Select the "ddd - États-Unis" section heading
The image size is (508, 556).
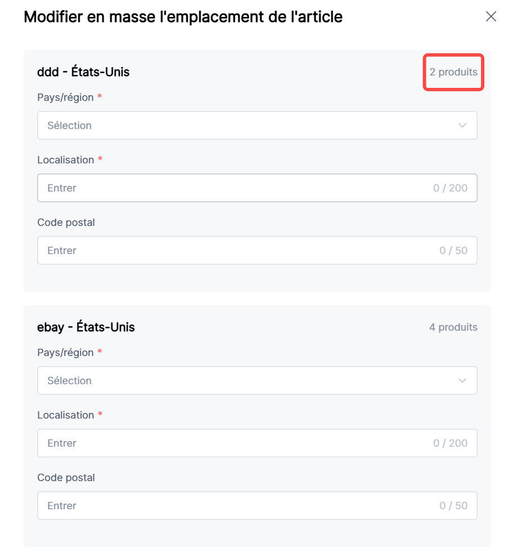tap(83, 72)
